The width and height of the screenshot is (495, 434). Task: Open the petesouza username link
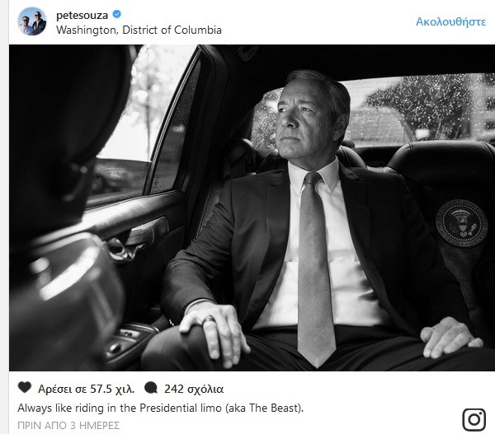pos(82,15)
